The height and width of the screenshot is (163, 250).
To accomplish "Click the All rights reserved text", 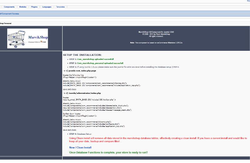I will 156,36.
